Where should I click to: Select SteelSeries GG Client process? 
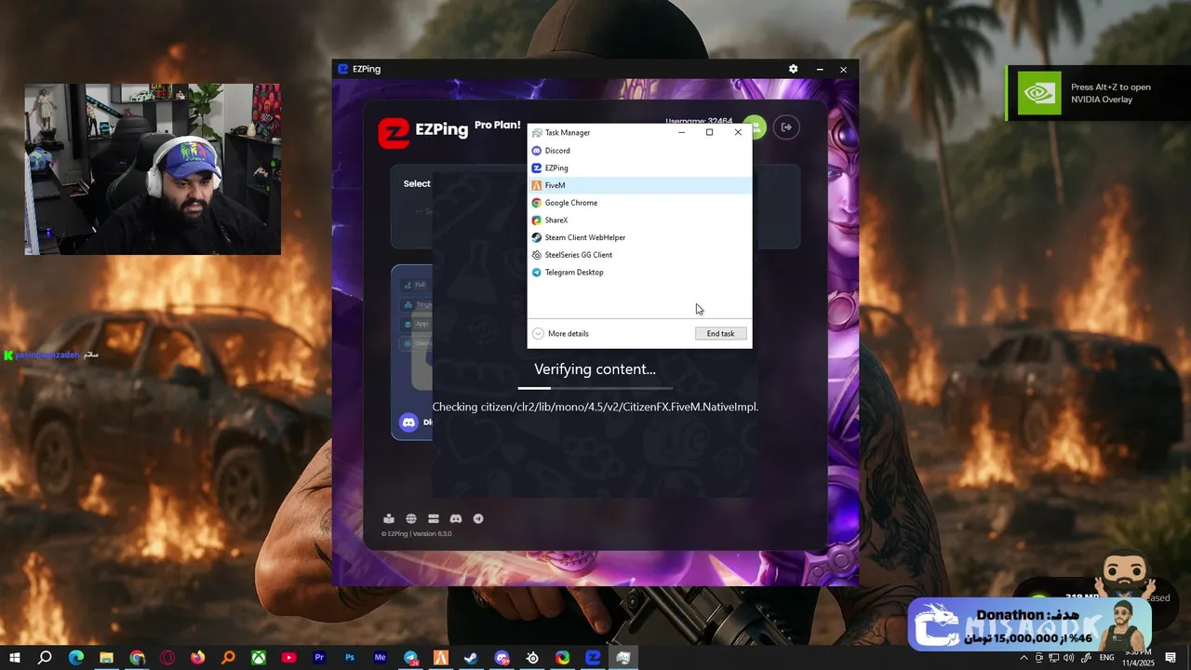pyautogui.click(x=639, y=255)
